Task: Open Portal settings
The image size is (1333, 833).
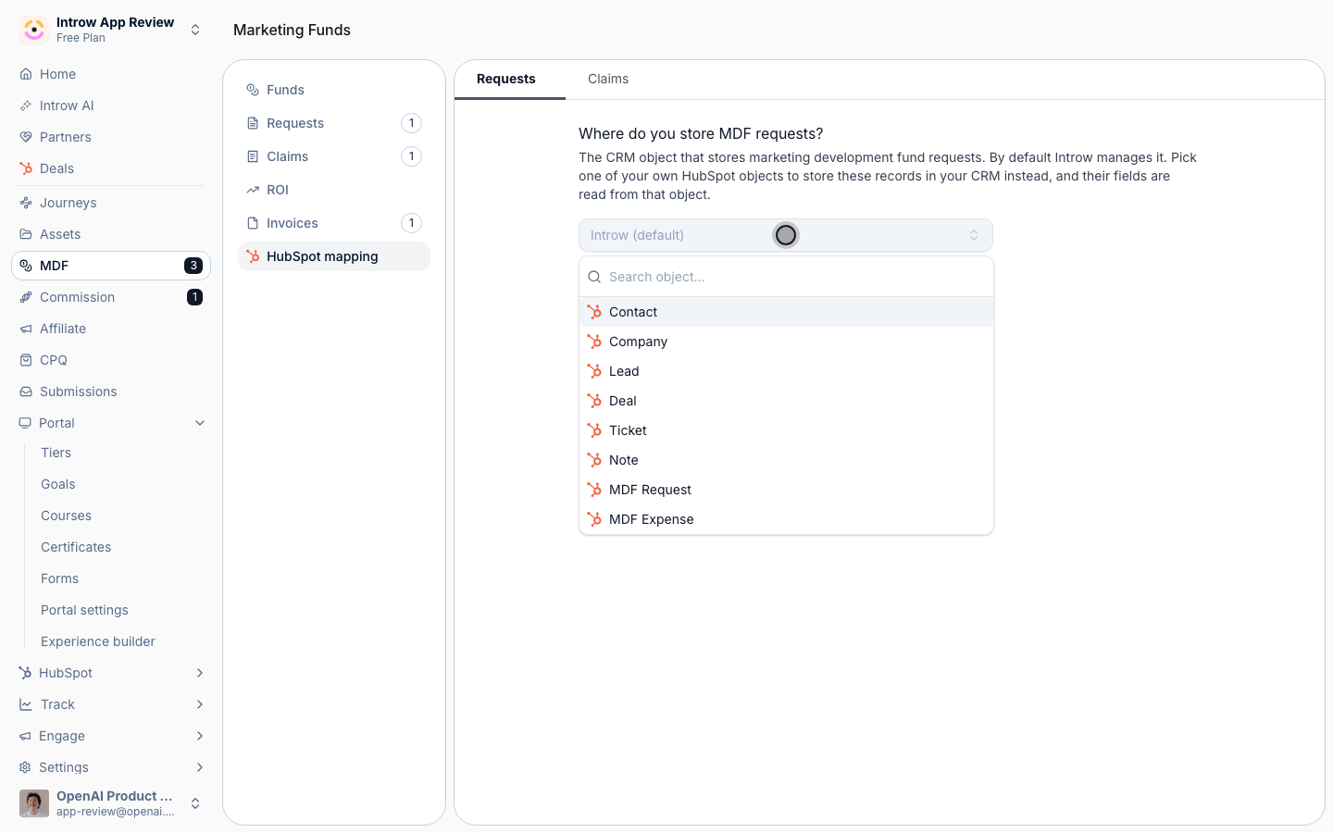Action: pos(85,610)
